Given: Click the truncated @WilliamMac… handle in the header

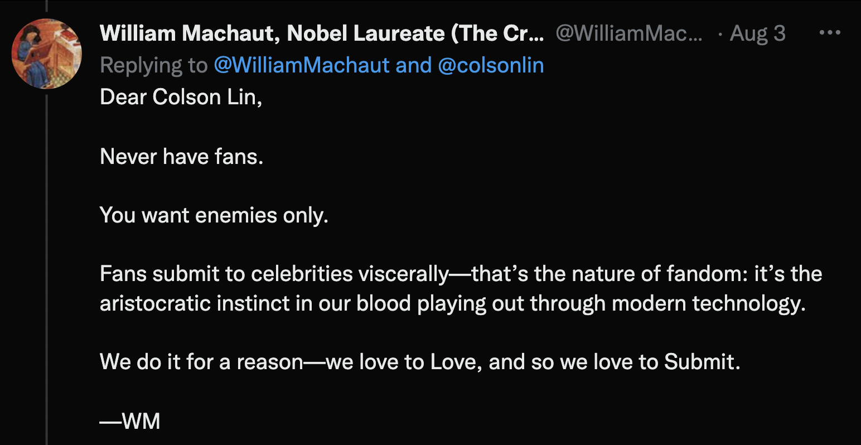Looking at the screenshot, I should [629, 33].
